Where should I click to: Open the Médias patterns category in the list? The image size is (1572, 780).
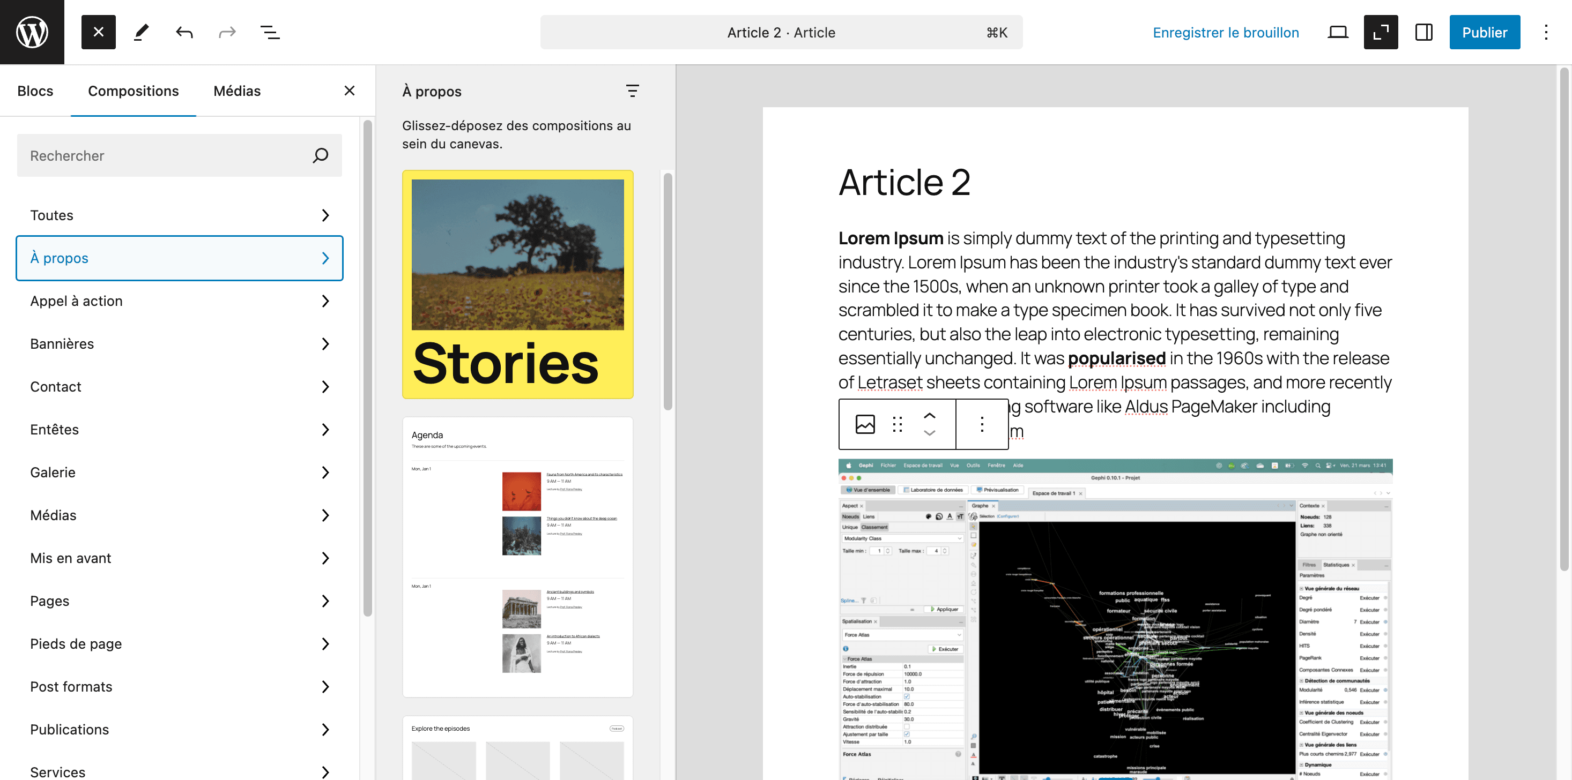click(180, 515)
